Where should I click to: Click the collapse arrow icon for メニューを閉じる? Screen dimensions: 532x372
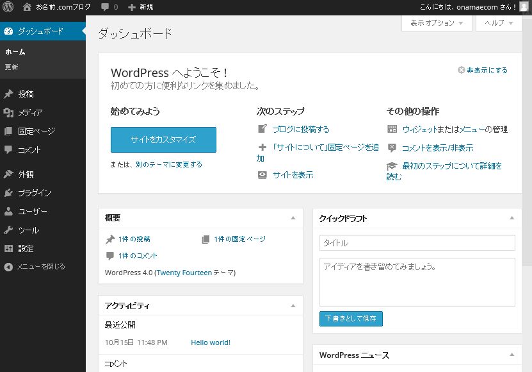8,267
